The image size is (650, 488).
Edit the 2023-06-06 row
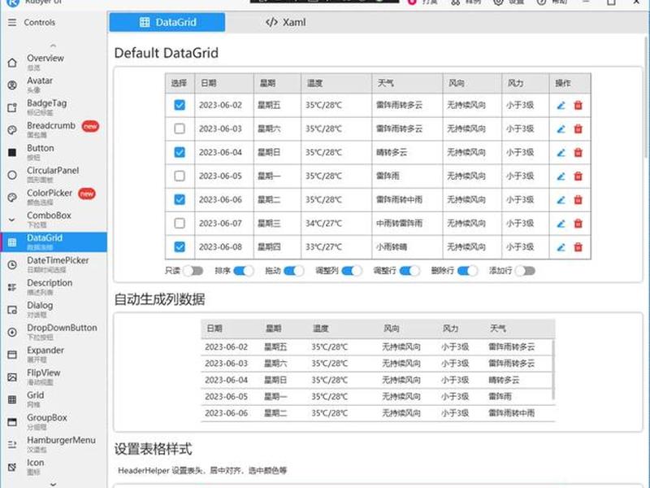coord(561,200)
